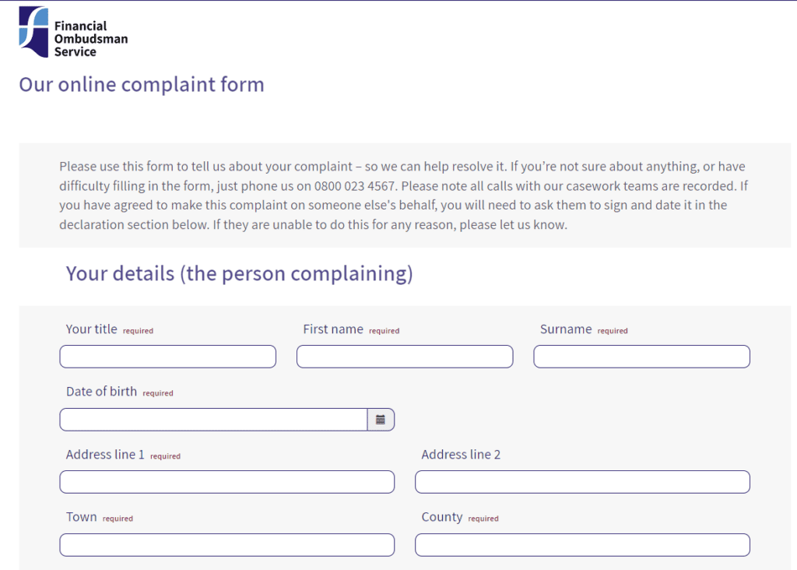The image size is (797, 570).
Task: Click the Date of birth field
Action: click(x=210, y=419)
